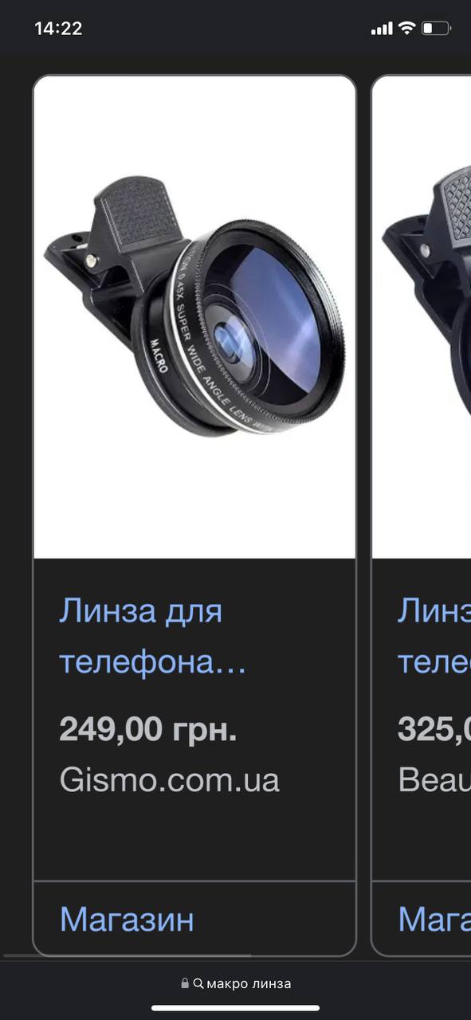The width and height of the screenshot is (471, 1020).
Task: Click the MACRO engraving on the lens ring
Action: coord(159,357)
